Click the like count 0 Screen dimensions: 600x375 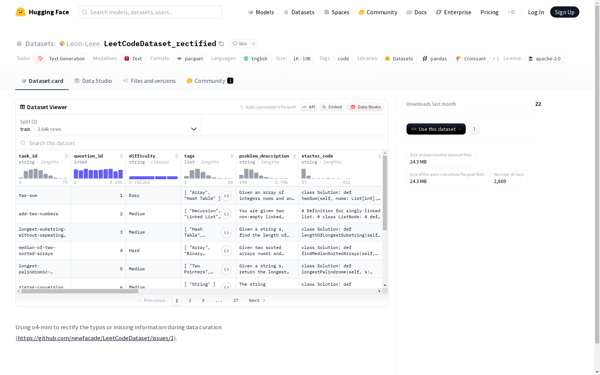click(x=253, y=43)
